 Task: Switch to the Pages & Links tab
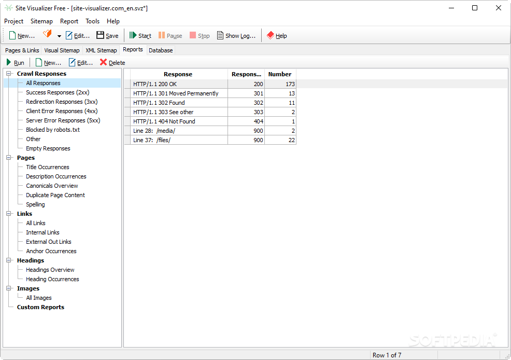pos(22,50)
